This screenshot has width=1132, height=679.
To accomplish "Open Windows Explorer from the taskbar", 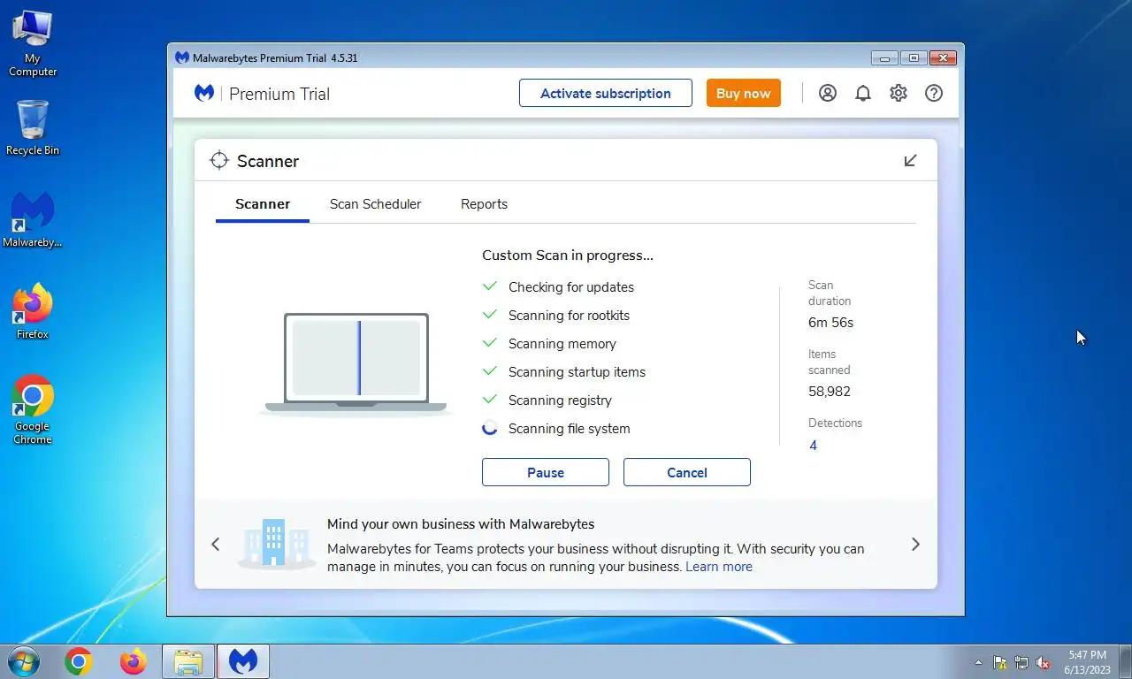I will click(188, 661).
